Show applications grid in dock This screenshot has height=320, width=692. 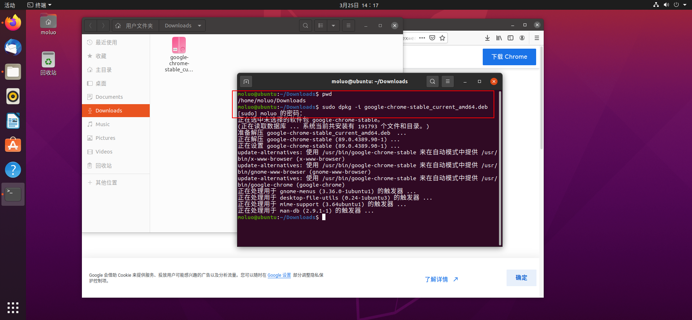point(13,308)
